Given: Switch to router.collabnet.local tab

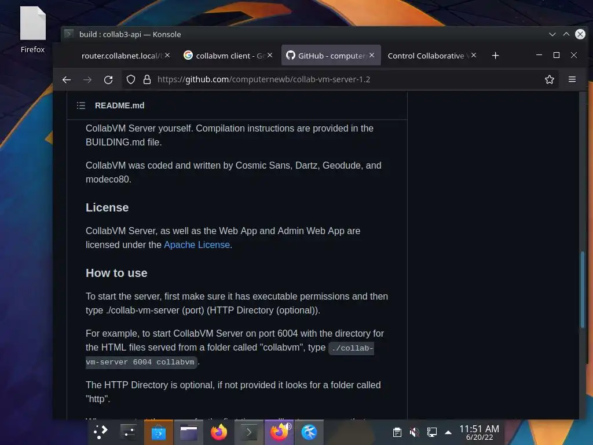Looking at the screenshot, I should coord(122,56).
